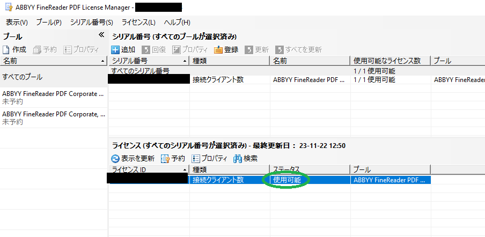This screenshot has width=485, height=237.
Task: Sort pools by the 名前 column header
Action: (x=54, y=61)
